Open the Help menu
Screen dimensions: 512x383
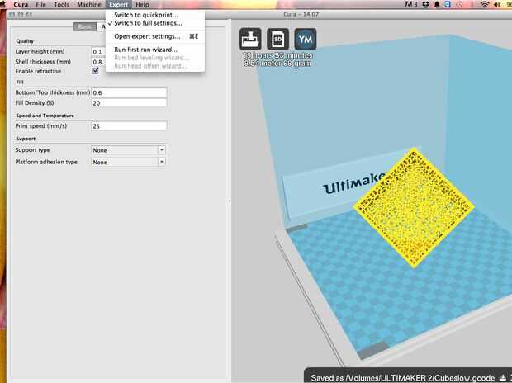(x=142, y=4)
